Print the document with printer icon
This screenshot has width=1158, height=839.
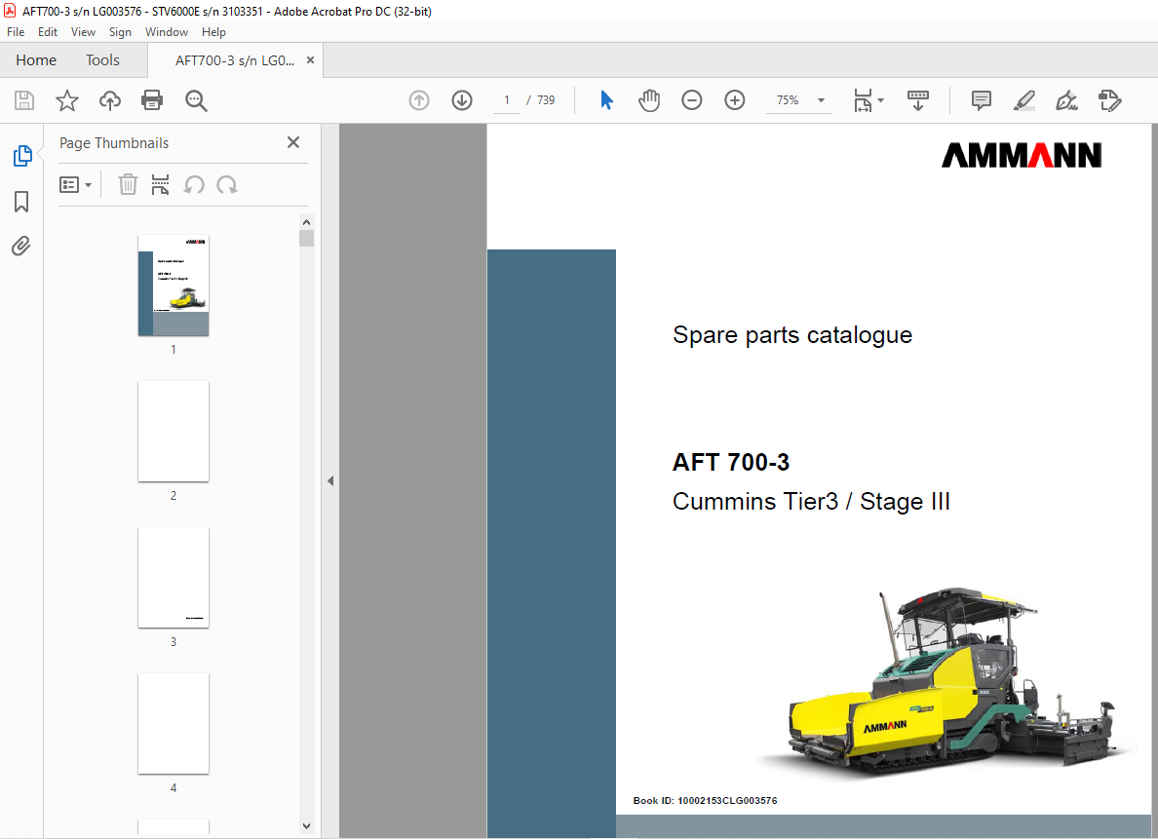tap(152, 100)
